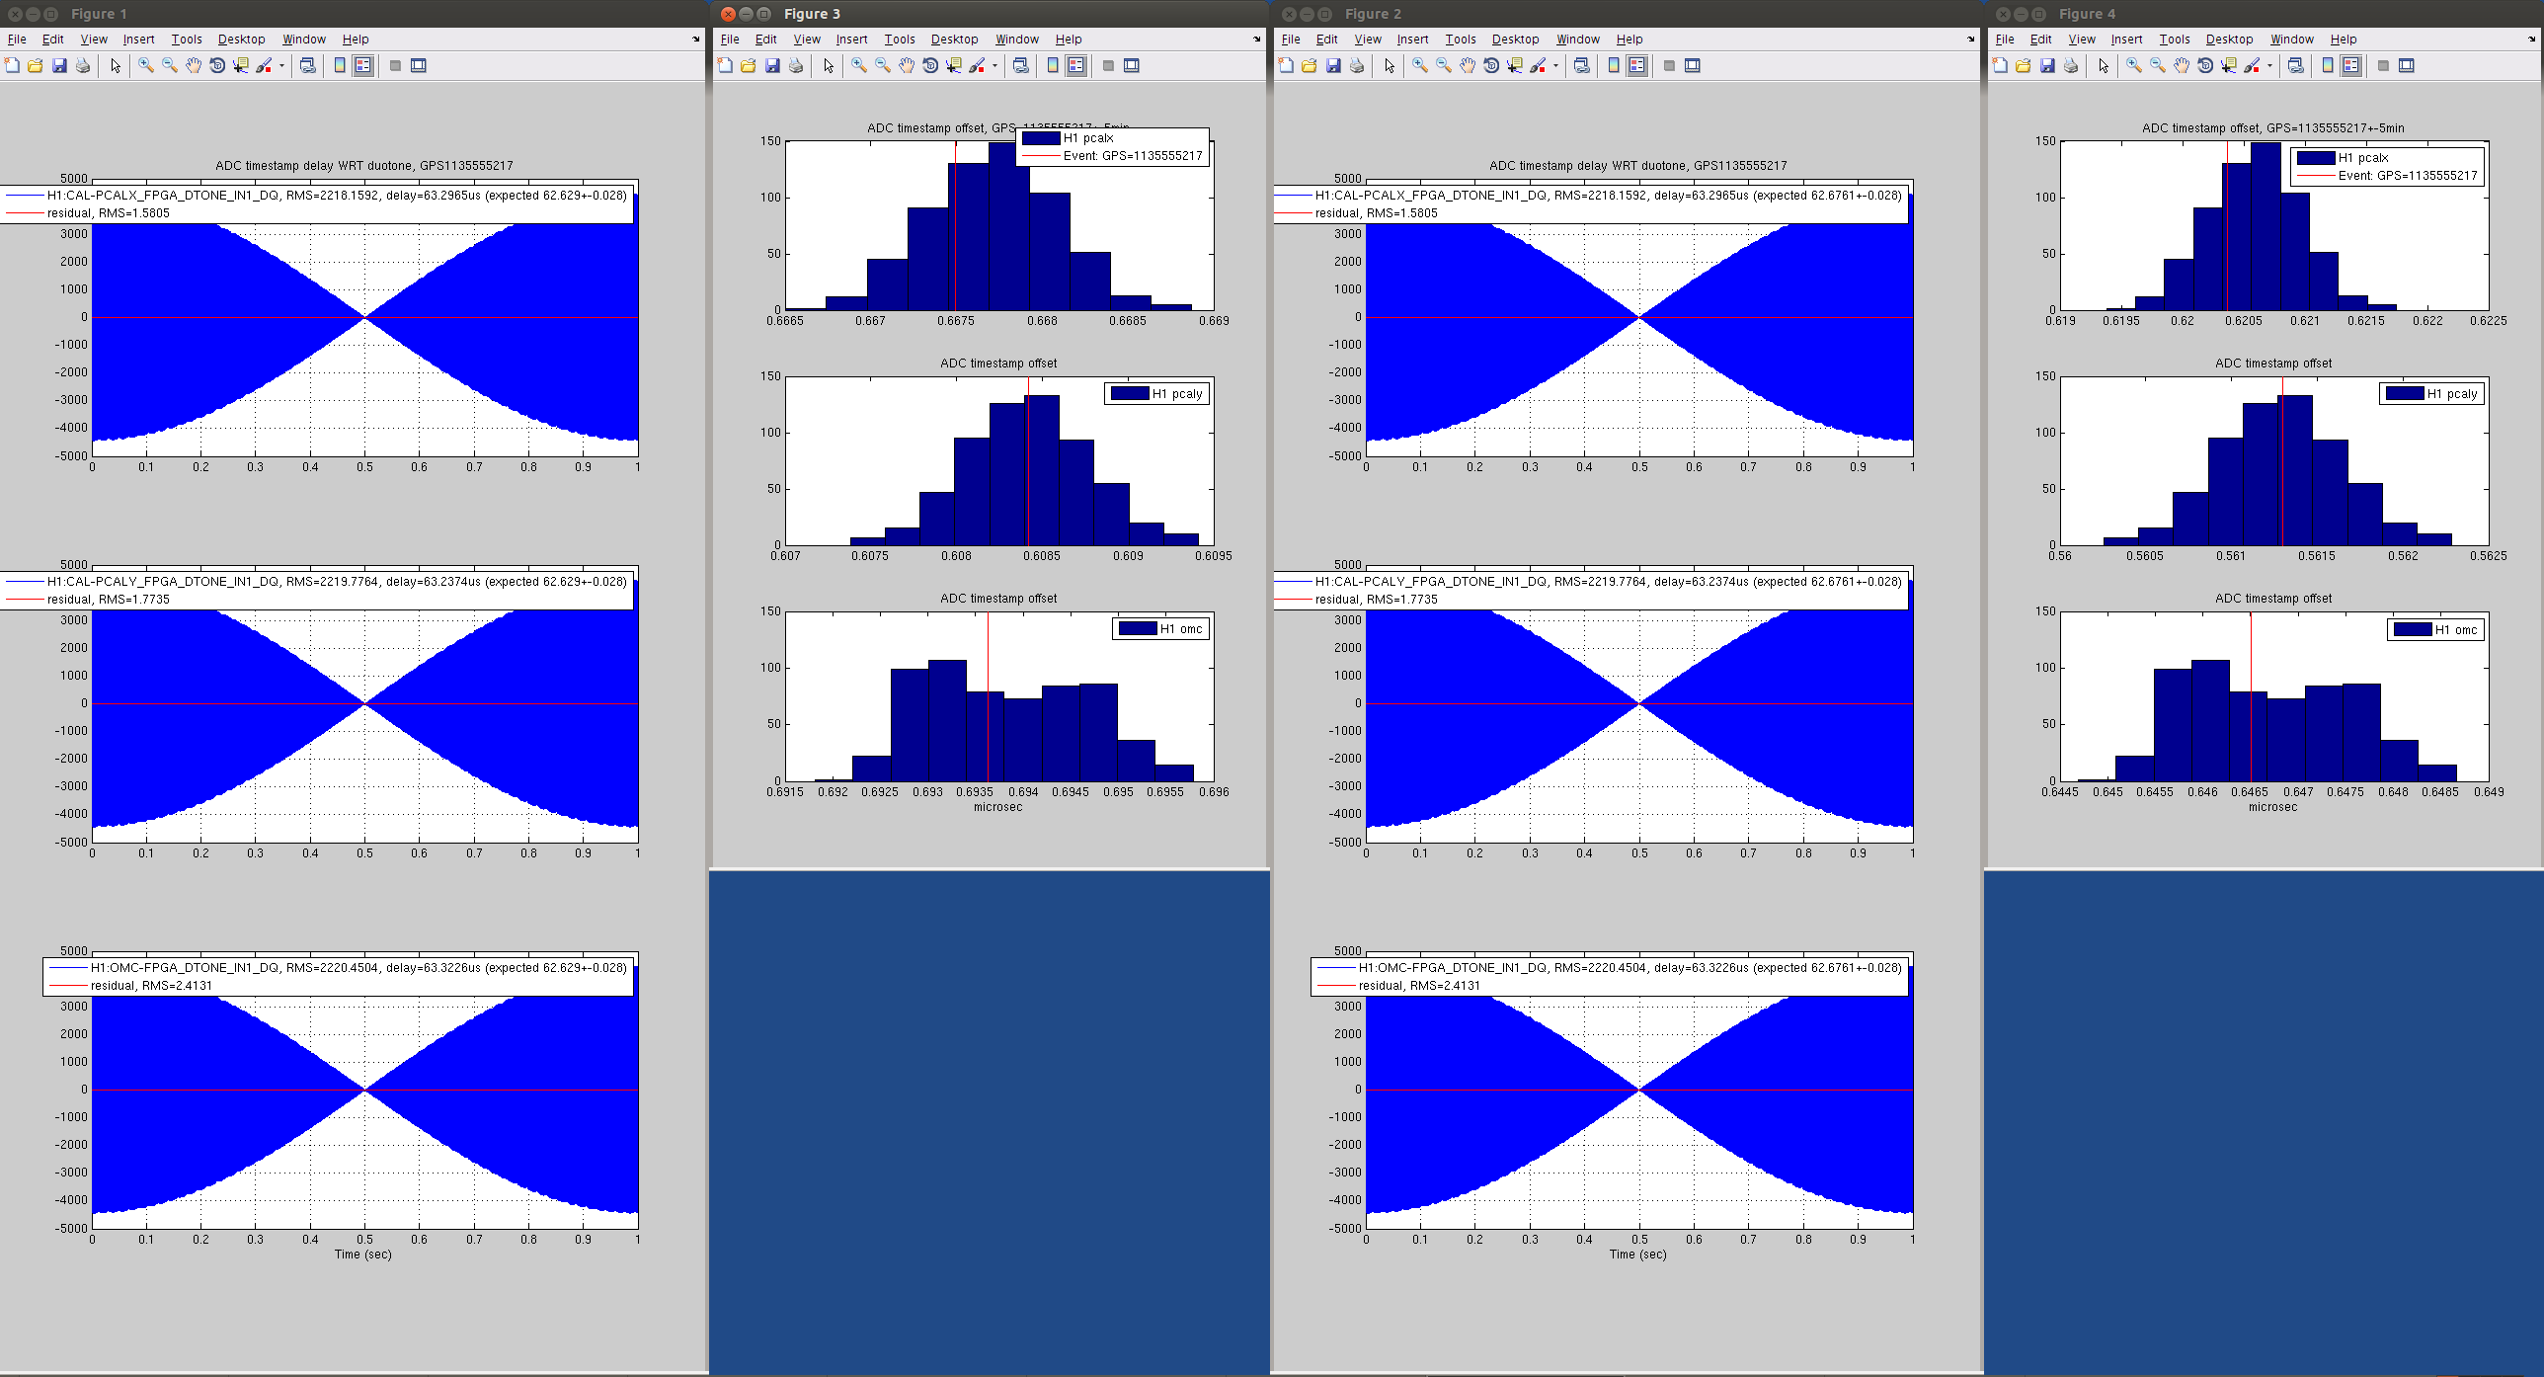Click 'H1 omc' legend label in Figure 4
This screenshot has height=1377, width=2544.
pyautogui.click(x=2456, y=629)
